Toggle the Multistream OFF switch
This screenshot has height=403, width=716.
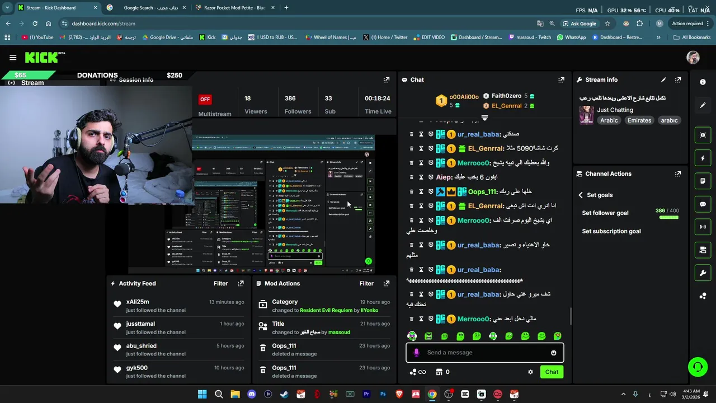[205, 99]
